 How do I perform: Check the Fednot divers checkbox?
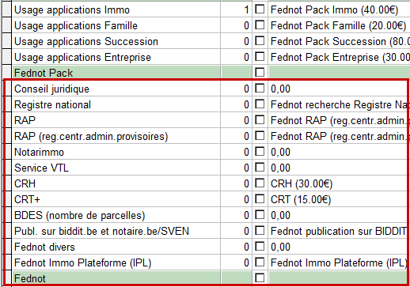click(260, 246)
